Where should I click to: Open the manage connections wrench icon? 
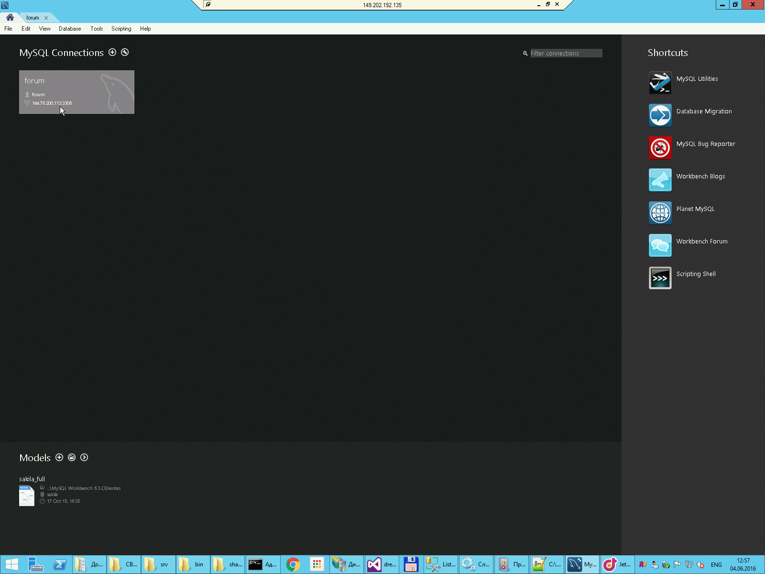(x=125, y=52)
